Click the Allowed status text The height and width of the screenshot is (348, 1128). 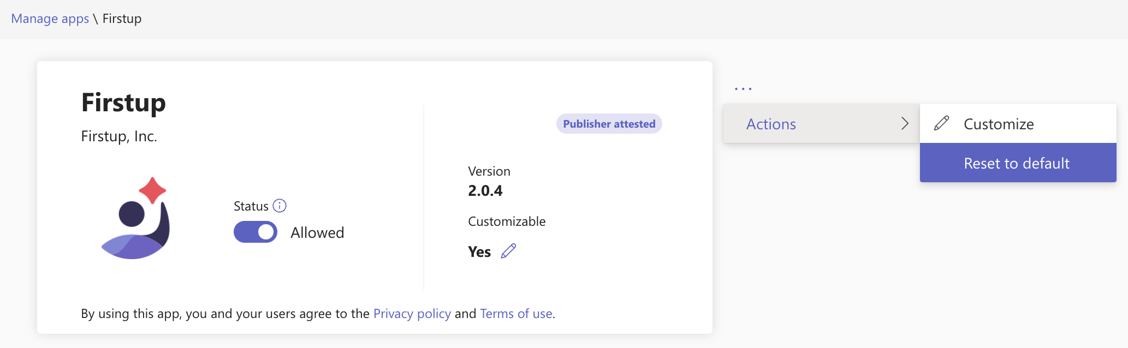point(317,232)
